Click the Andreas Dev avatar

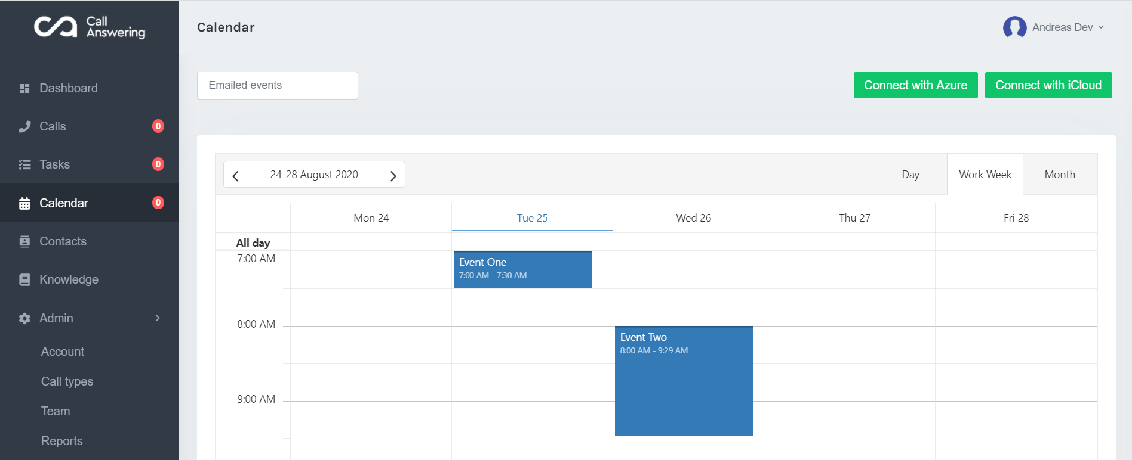click(1014, 27)
